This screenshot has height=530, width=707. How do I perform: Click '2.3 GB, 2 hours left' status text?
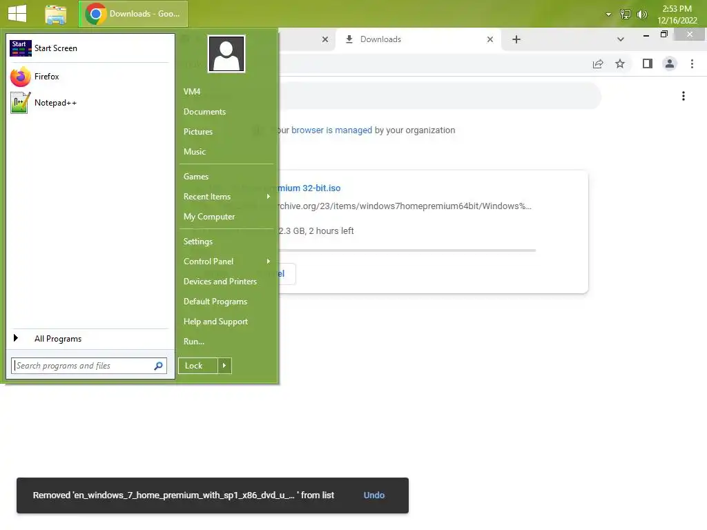pos(316,231)
